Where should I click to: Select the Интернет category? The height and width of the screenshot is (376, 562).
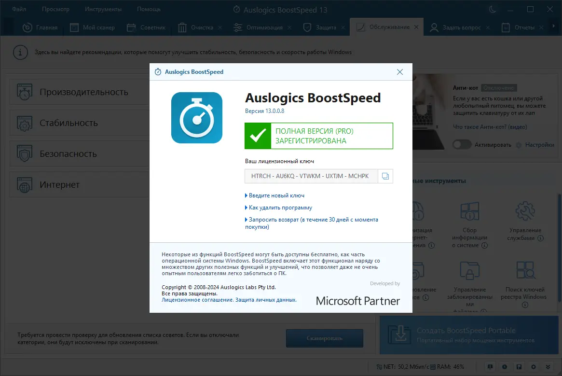click(x=80, y=185)
